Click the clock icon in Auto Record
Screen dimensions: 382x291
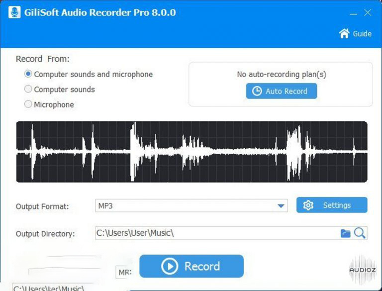pos(257,91)
